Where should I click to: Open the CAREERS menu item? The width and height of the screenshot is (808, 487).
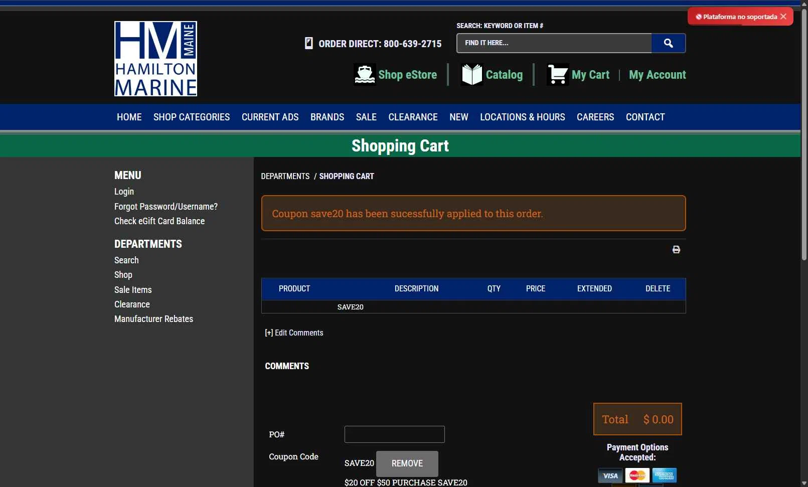(x=595, y=117)
